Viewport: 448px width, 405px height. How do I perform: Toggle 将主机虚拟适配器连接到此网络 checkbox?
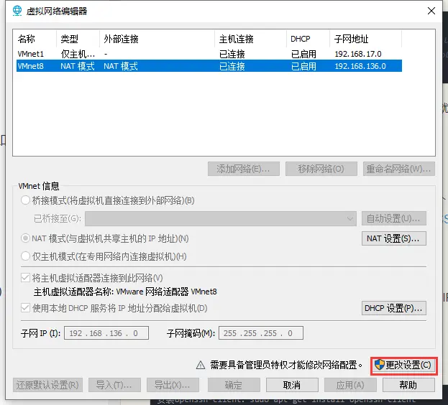tap(27, 278)
